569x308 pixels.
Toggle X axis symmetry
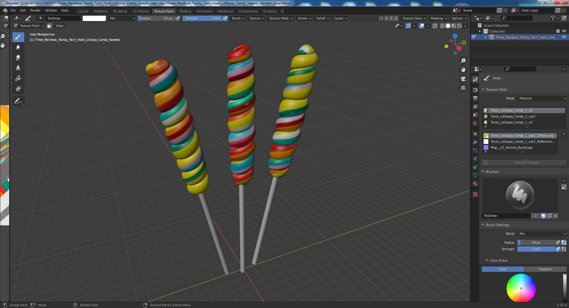(386, 18)
